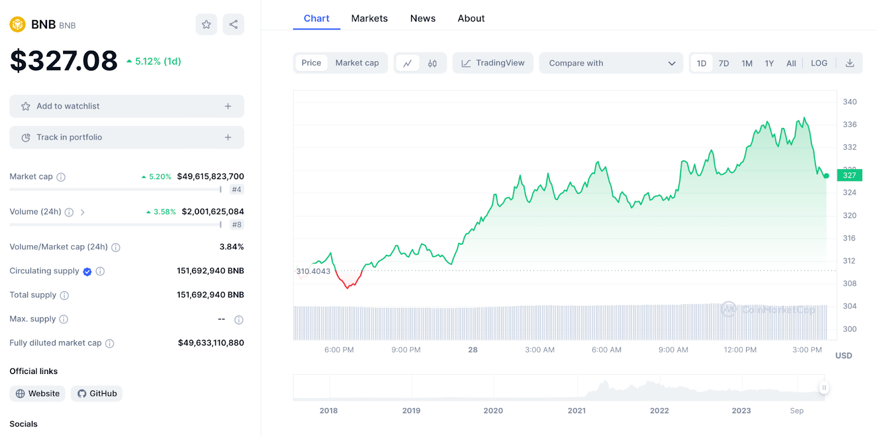Viewport: 877px width, 437px height.
Task: Toggle LOG scale on the chart
Action: point(819,63)
